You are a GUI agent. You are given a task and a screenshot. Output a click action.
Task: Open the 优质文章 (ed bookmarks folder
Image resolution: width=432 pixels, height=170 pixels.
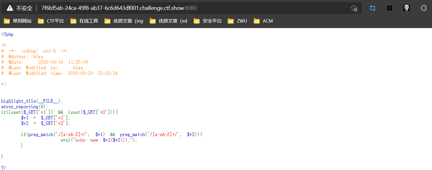[x=168, y=21]
